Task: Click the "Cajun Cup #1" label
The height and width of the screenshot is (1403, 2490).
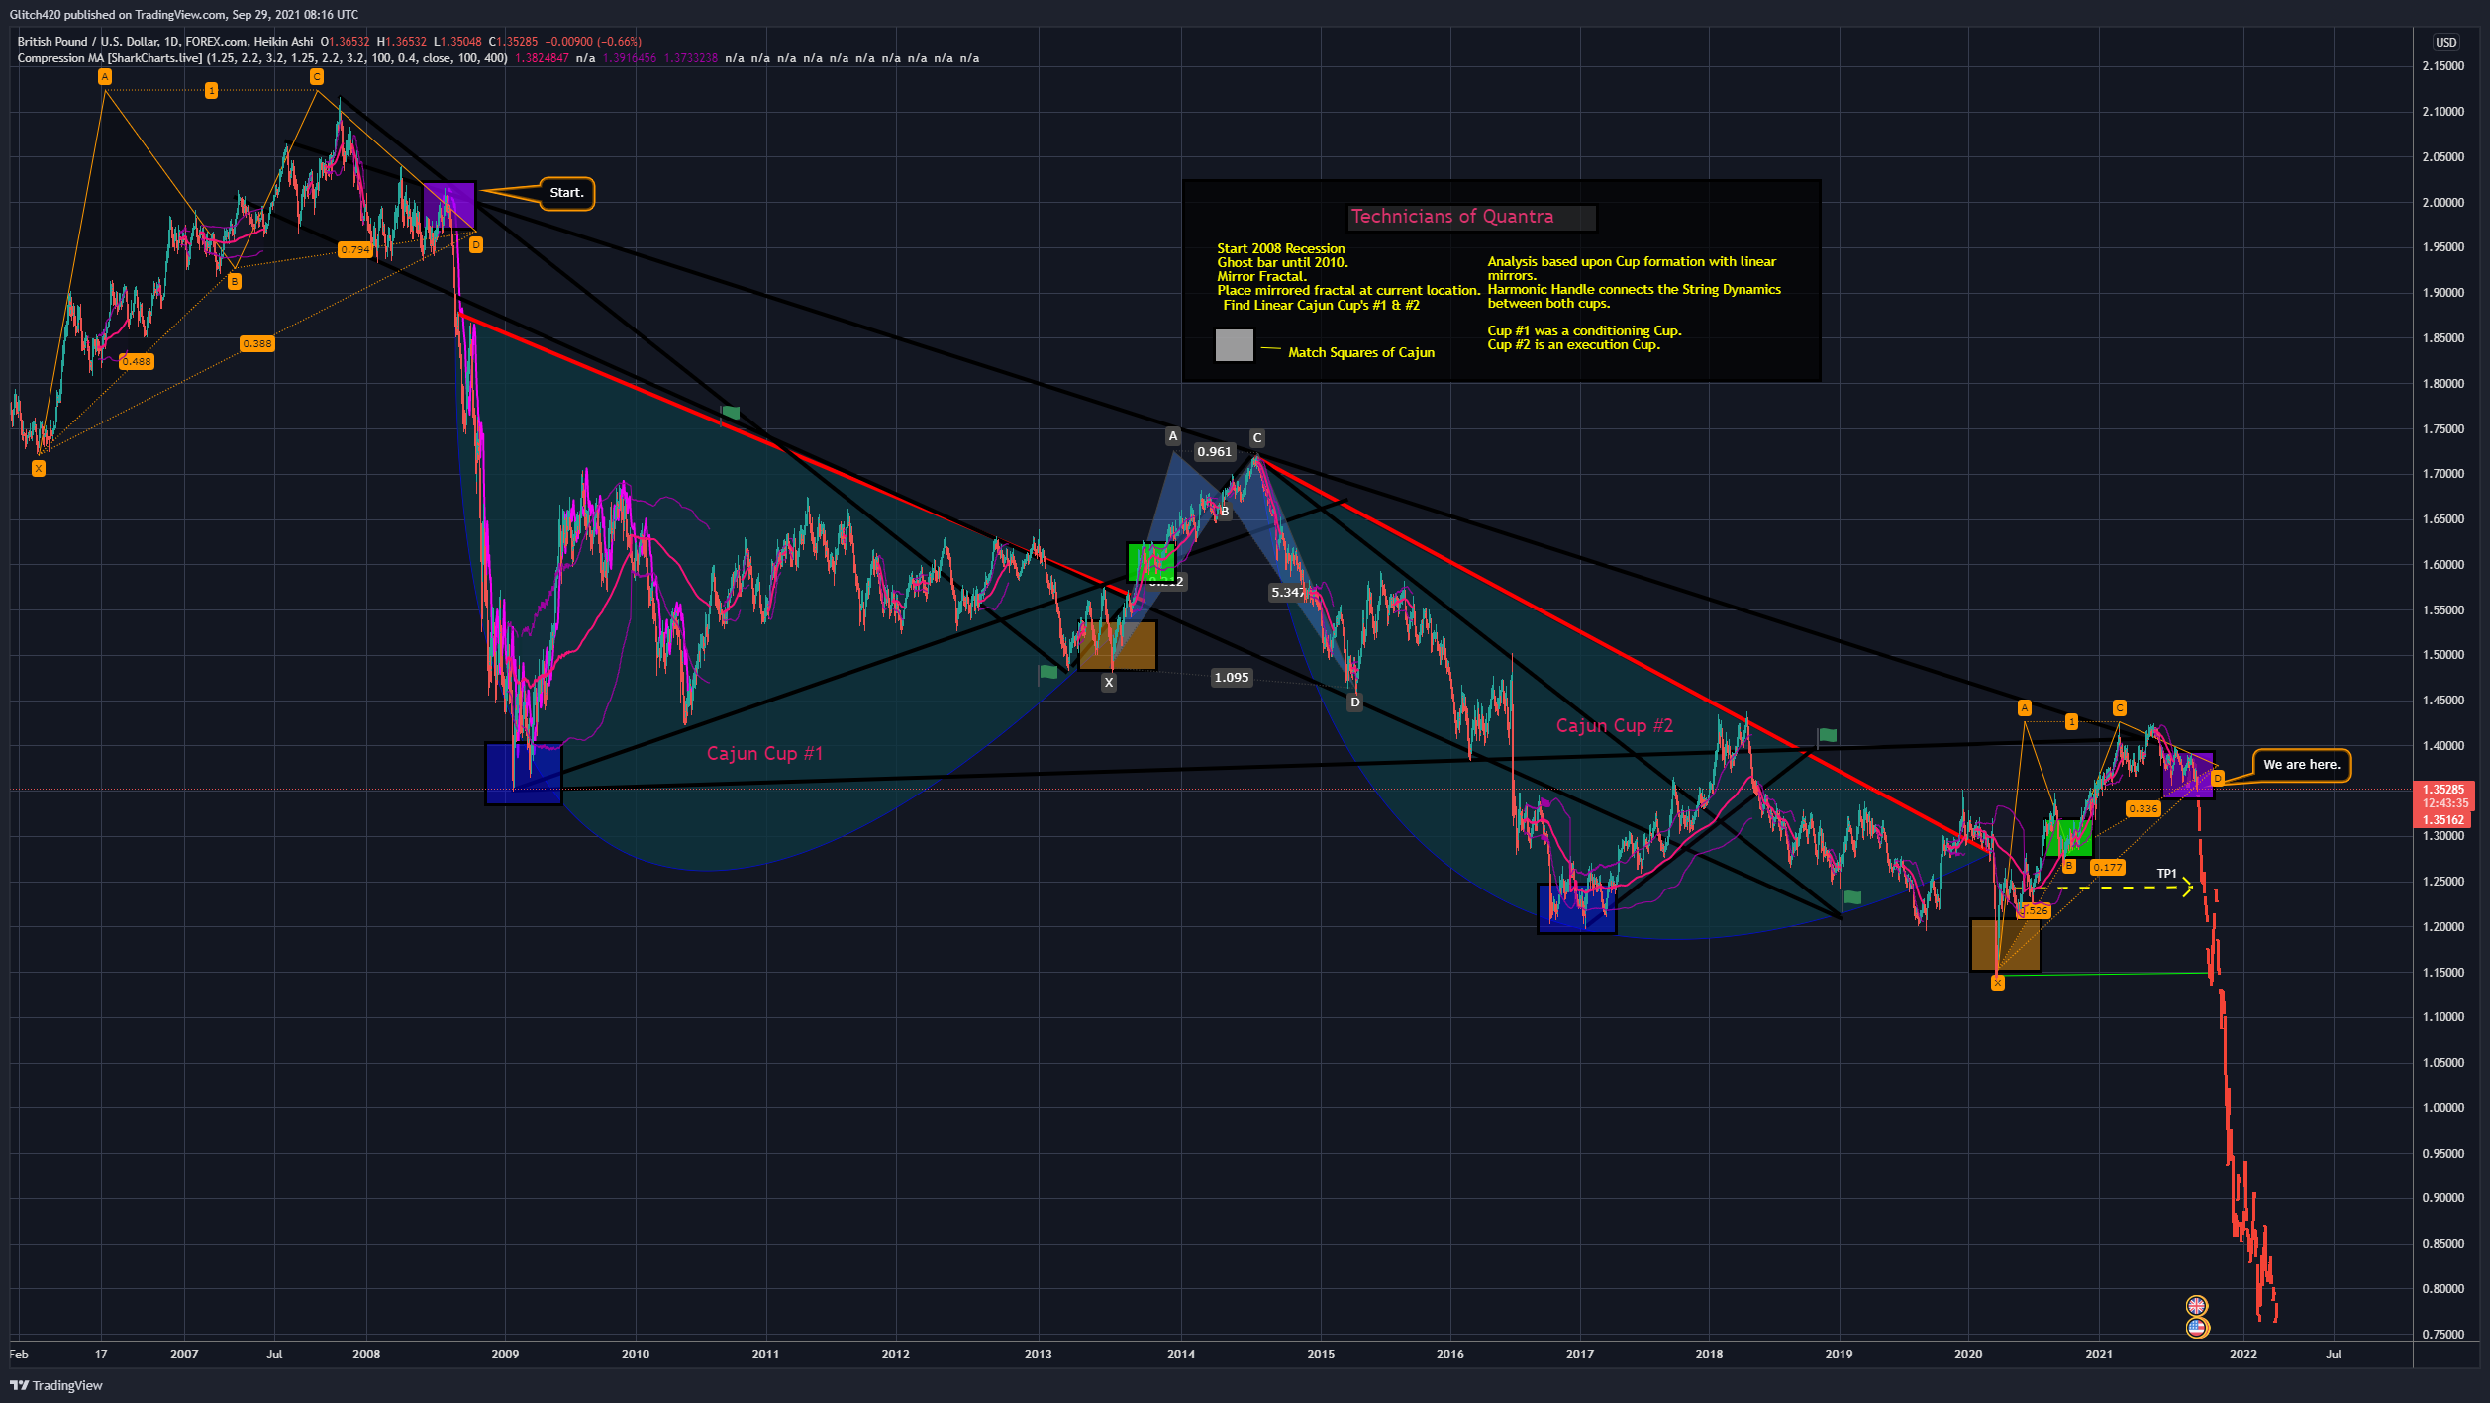Action: [x=764, y=753]
